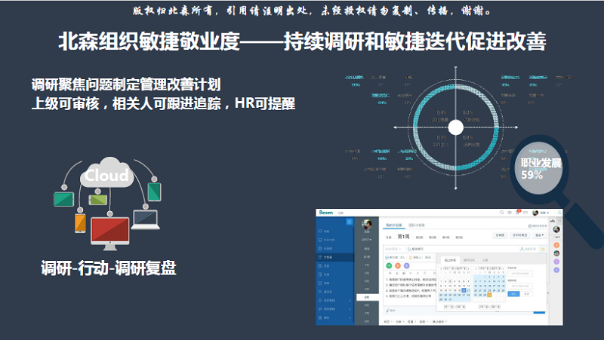Viewport: 604px width, 340px height.
Task: Open the yellow calendar icon at the plan row's end
Action: click(543, 250)
